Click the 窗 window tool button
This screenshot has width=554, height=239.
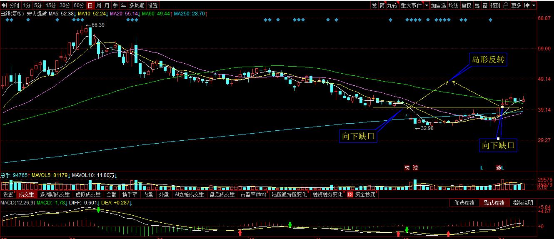click(x=485, y=5)
